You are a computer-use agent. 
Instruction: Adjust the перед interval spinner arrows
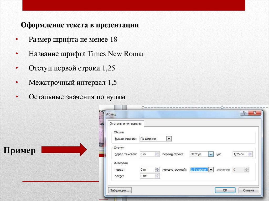click(157, 170)
